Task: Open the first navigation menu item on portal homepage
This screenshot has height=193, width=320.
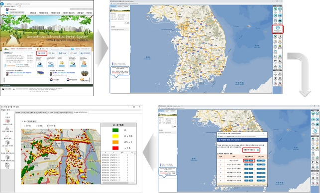Action: tap(33, 13)
